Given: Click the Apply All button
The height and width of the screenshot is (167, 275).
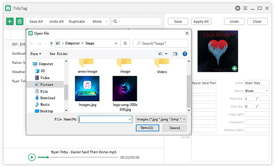Looking at the screenshot, I should point(201,21).
